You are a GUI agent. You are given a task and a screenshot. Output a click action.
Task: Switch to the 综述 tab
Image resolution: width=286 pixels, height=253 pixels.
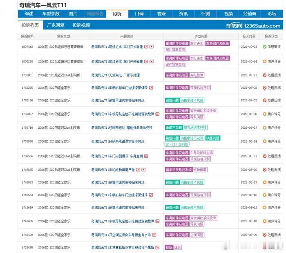click(x=29, y=13)
